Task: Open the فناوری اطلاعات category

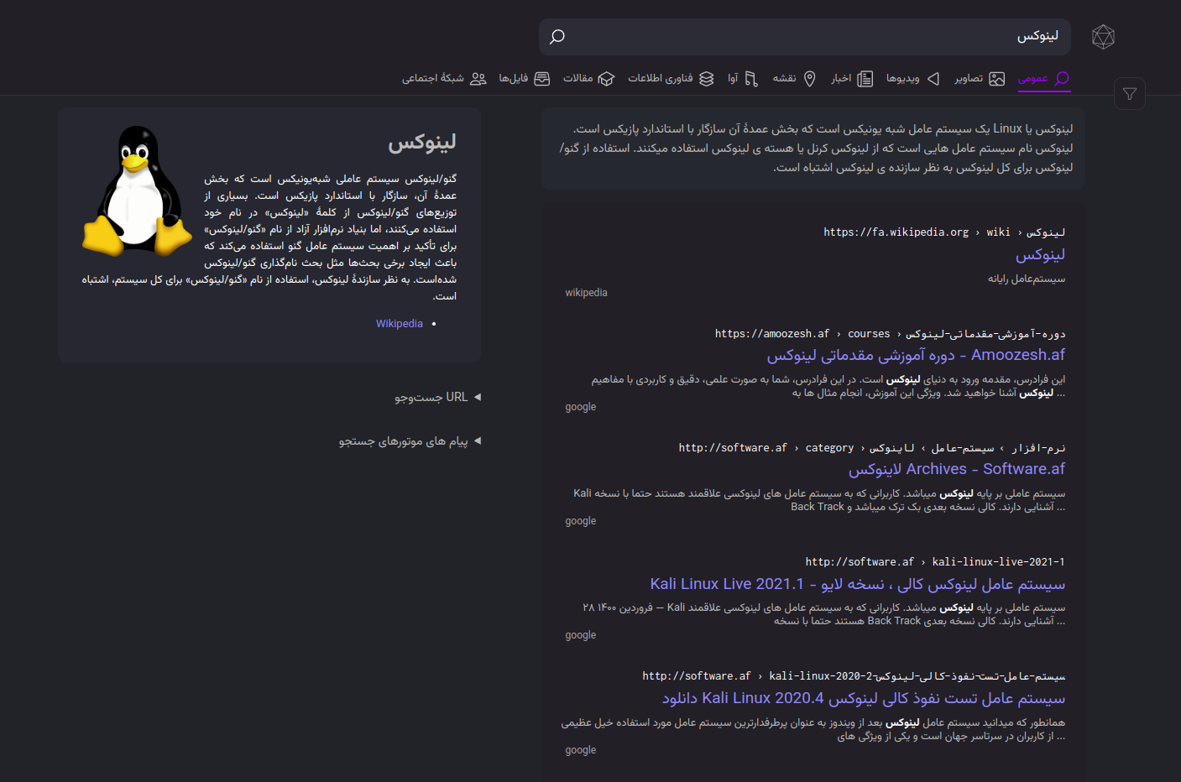Action: 671,79
